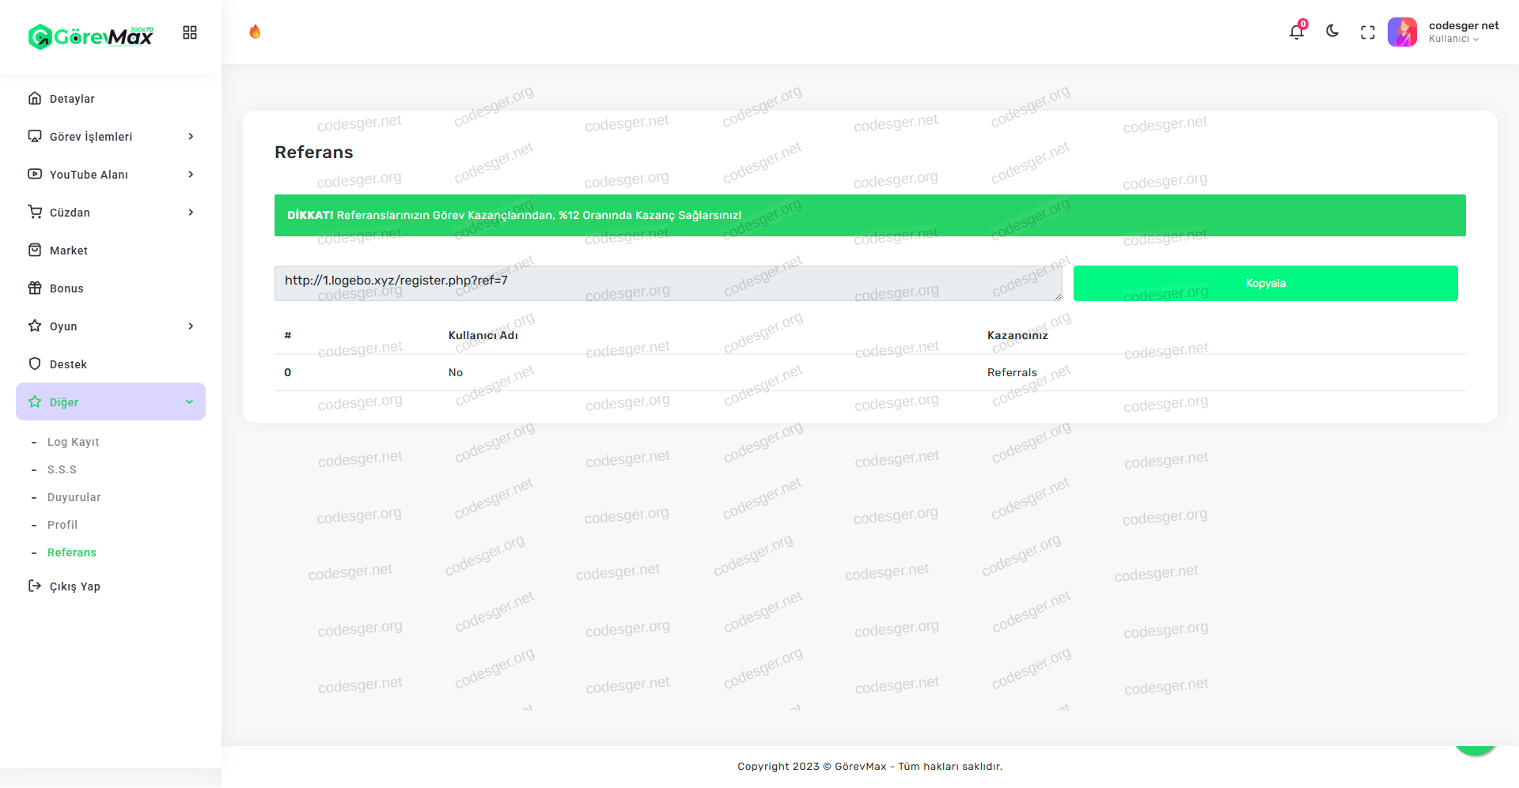Click the notification bell icon

click(x=1296, y=32)
